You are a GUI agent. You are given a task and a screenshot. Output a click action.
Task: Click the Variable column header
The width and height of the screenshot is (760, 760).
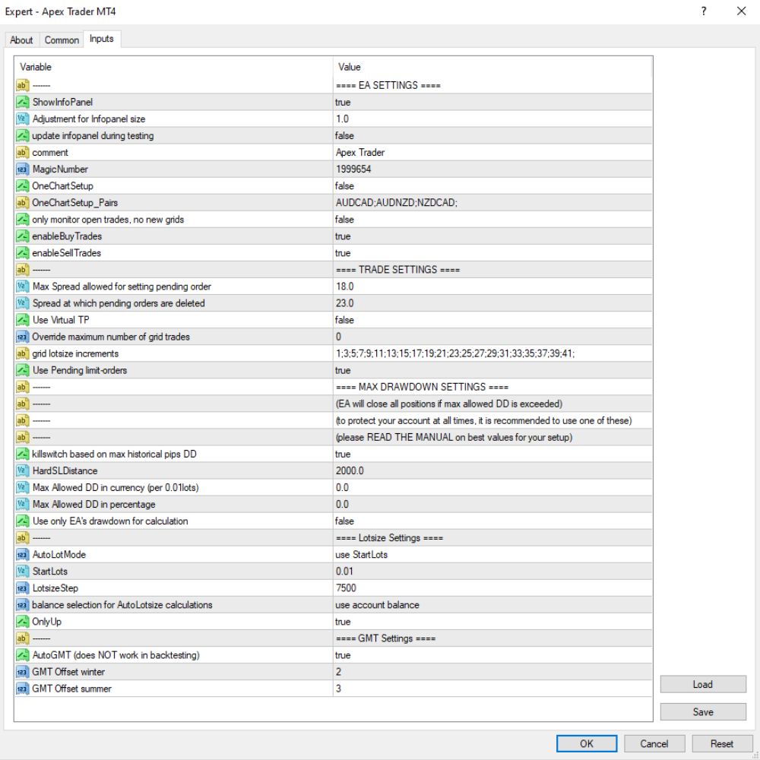pyautogui.click(x=174, y=67)
